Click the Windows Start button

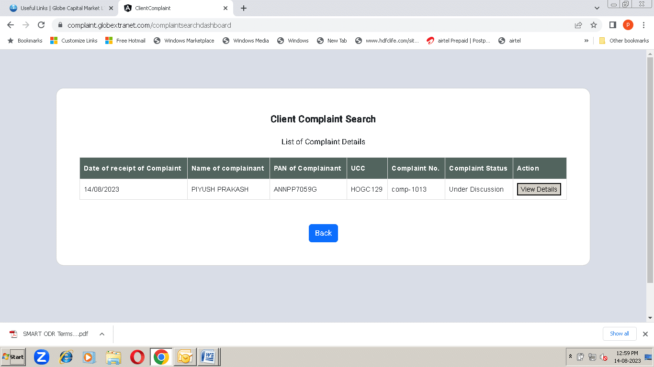pos(13,357)
